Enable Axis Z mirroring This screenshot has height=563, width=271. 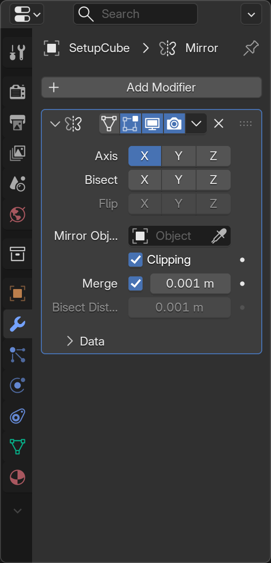tap(213, 156)
